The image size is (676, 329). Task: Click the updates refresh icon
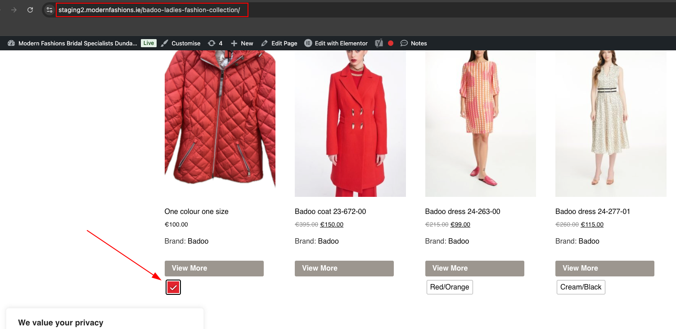(212, 43)
